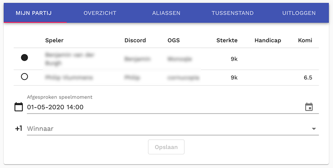The width and height of the screenshot is (333, 168).
Task: Switch to the Overzicht tab
Action: (x=100, y=13)
